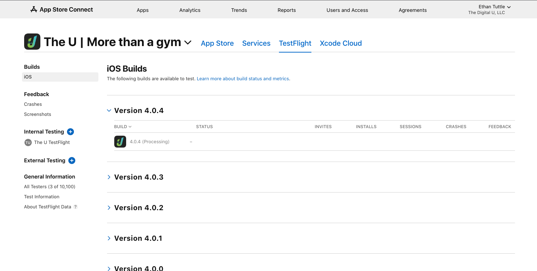The width and height of the screenshot is (537, 271).
Task: Open the About TestFlight Data help icon
Action: pos(76,207)
